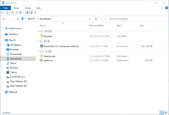Switch to the Home ribbon tab
This screenshot has width=169, height=115.
point(16,8)
